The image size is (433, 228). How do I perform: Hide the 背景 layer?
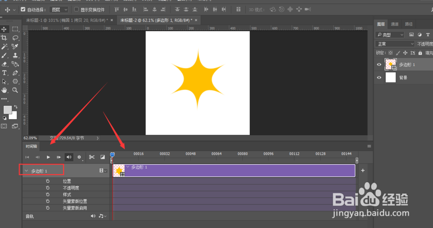(x=379, y=78)
